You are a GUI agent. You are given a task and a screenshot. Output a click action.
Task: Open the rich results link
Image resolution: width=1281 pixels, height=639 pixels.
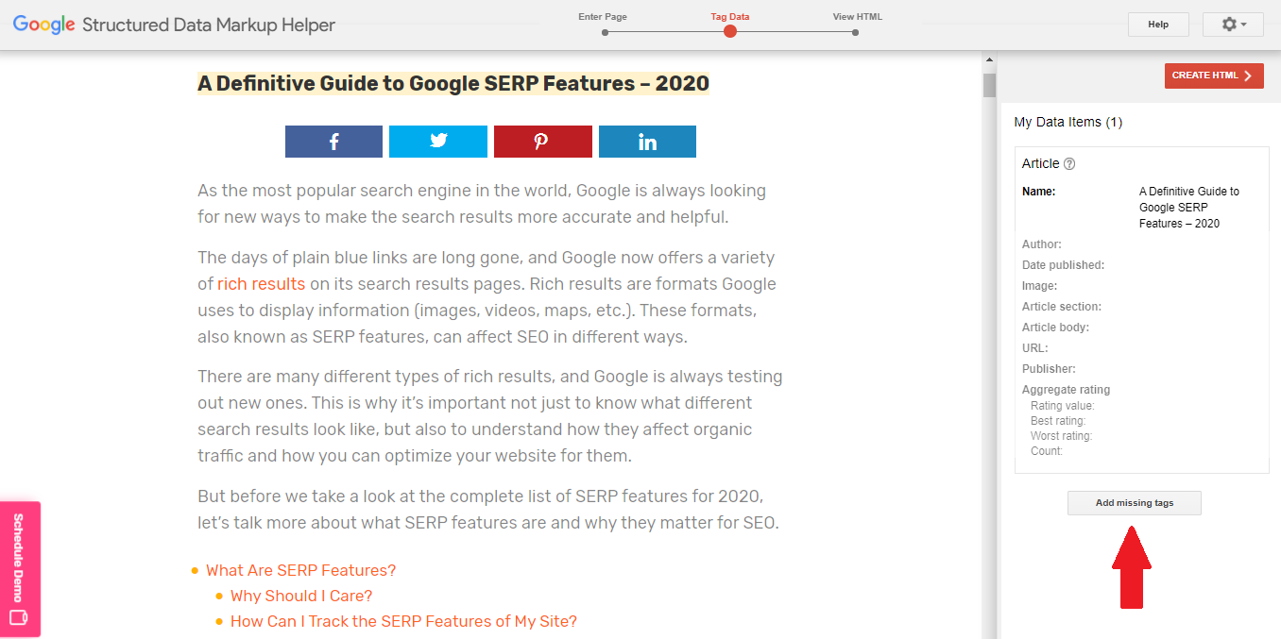262,284
